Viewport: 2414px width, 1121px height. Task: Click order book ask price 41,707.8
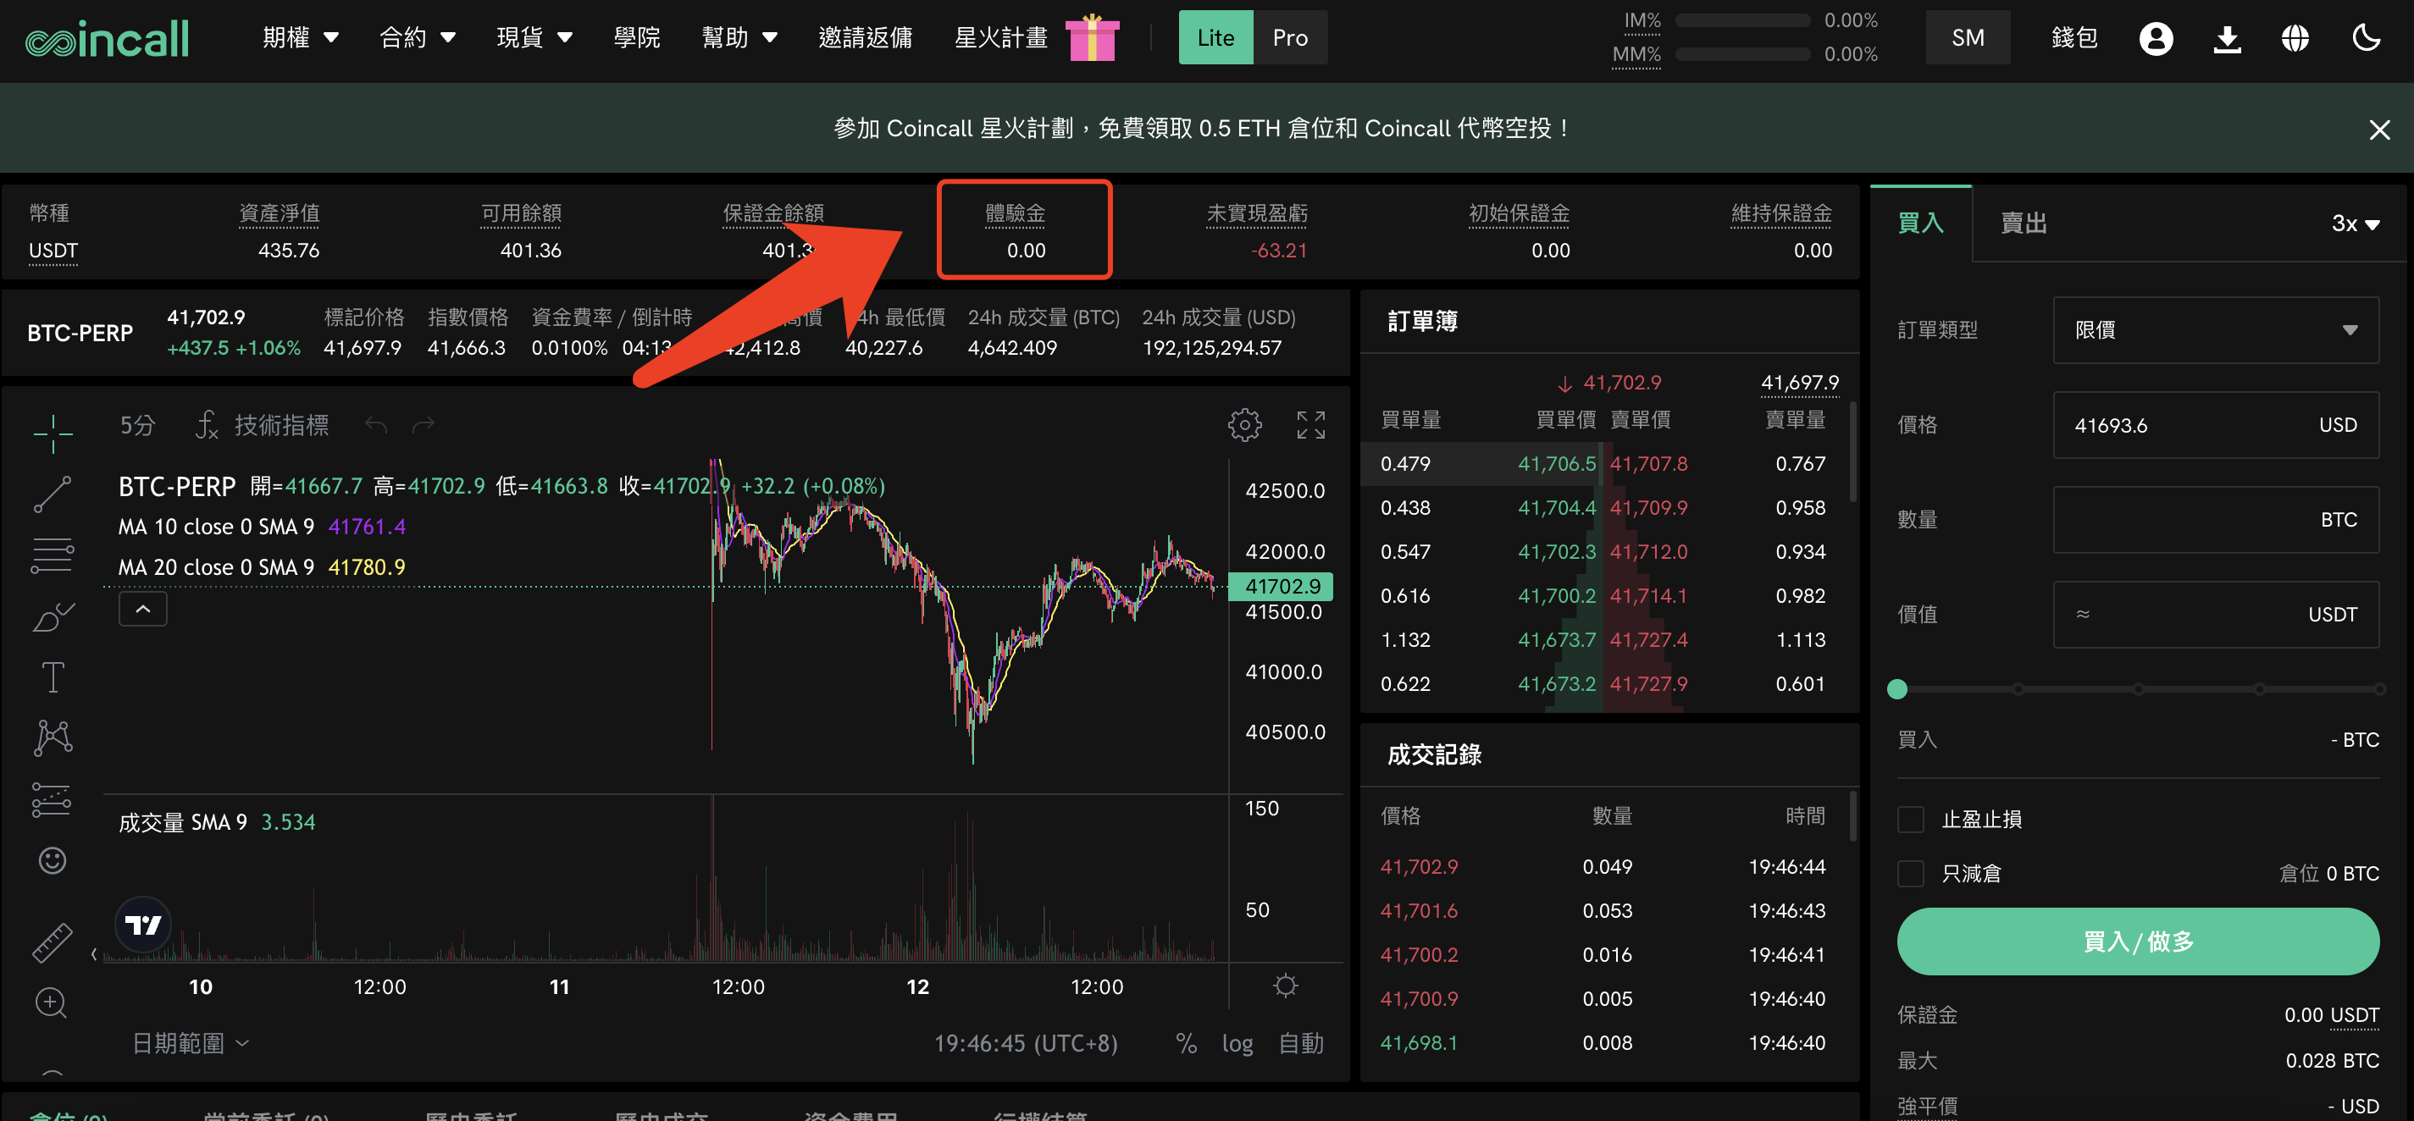pos(1648,464)
